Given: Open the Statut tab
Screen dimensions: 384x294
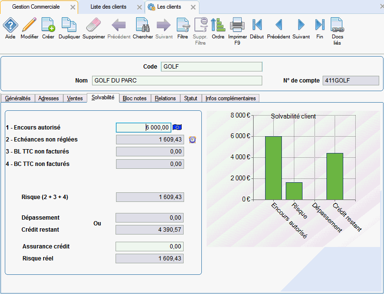Looking at the screenshot, I should (x=190, y=98).
